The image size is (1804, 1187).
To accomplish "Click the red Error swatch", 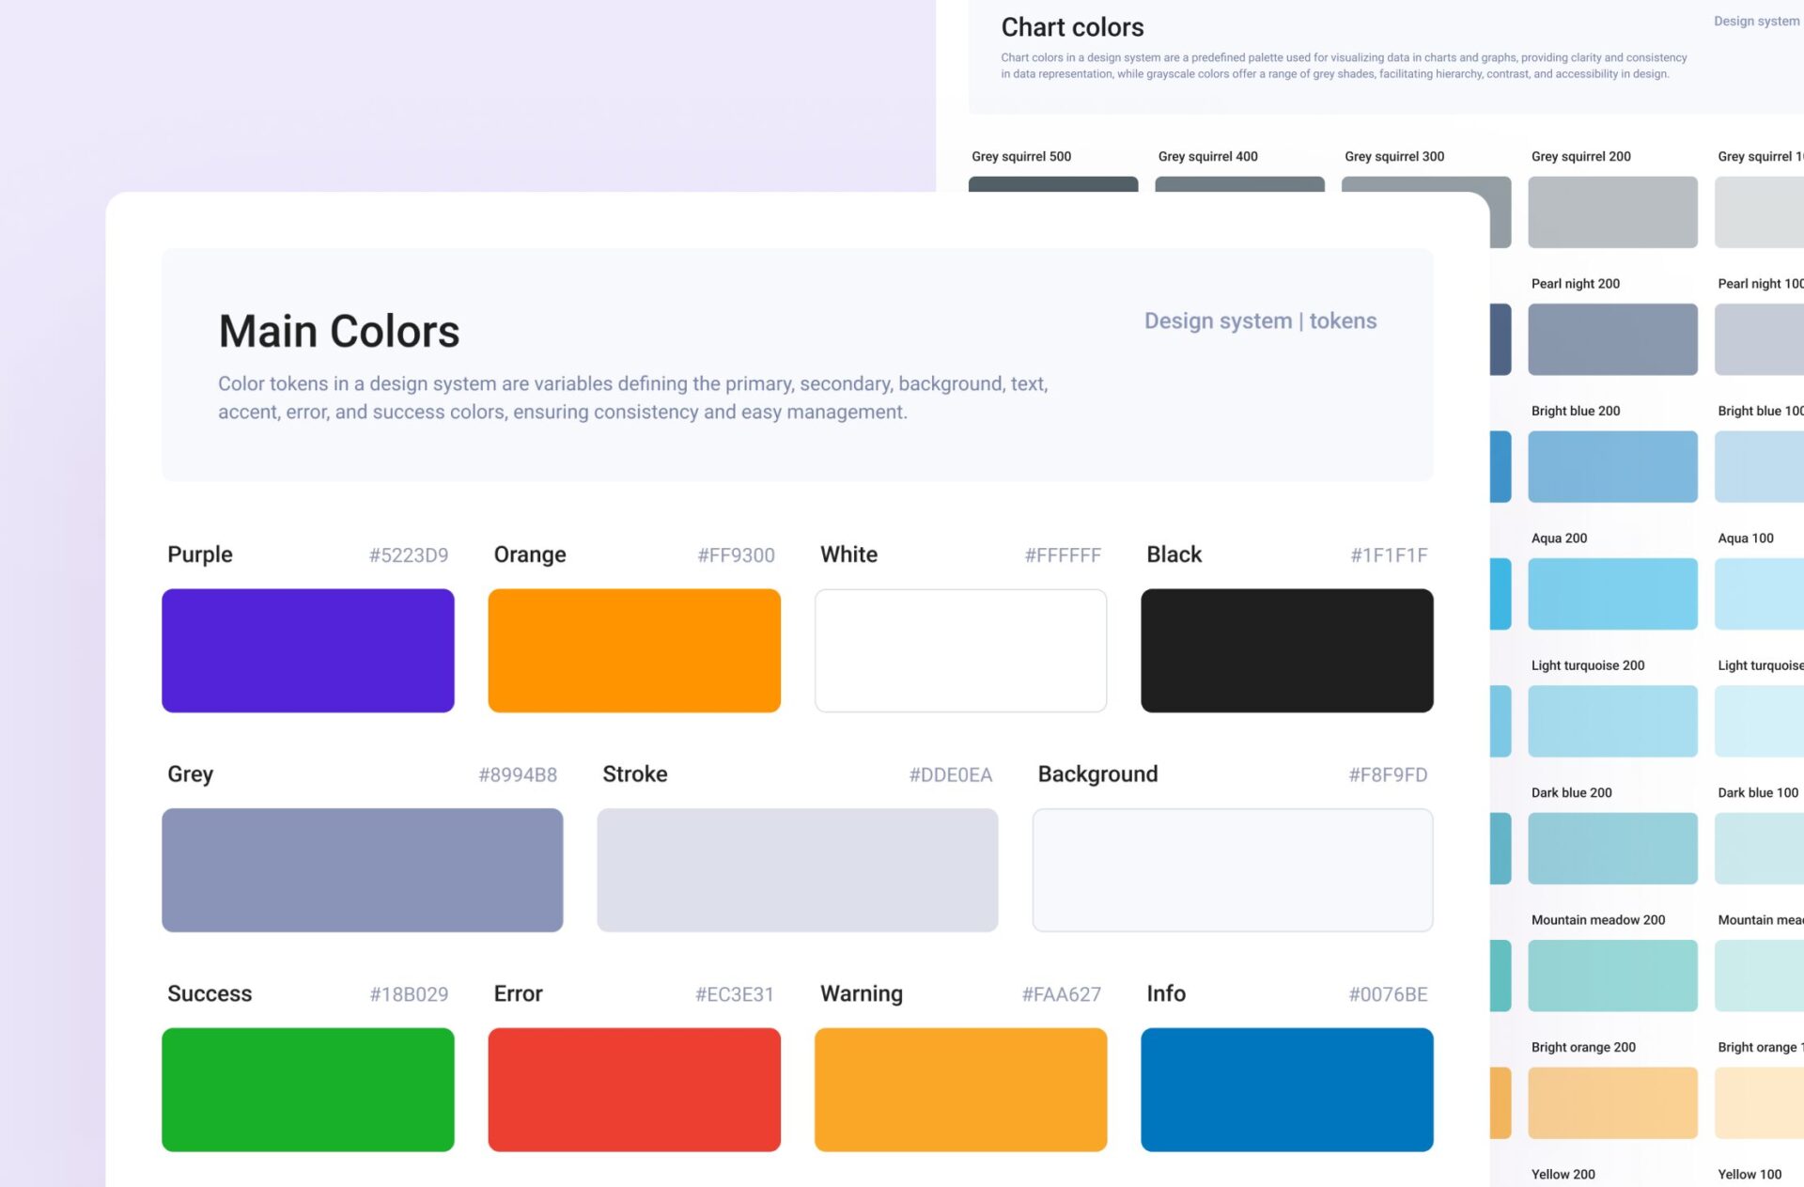I will click(x=633, y=1089).
